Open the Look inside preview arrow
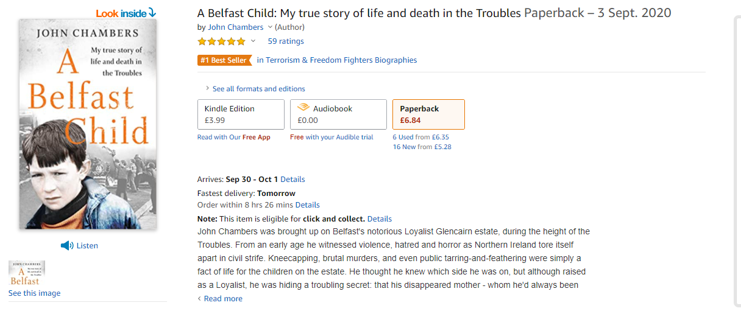 pyautogui.click(x=152, y=12)
